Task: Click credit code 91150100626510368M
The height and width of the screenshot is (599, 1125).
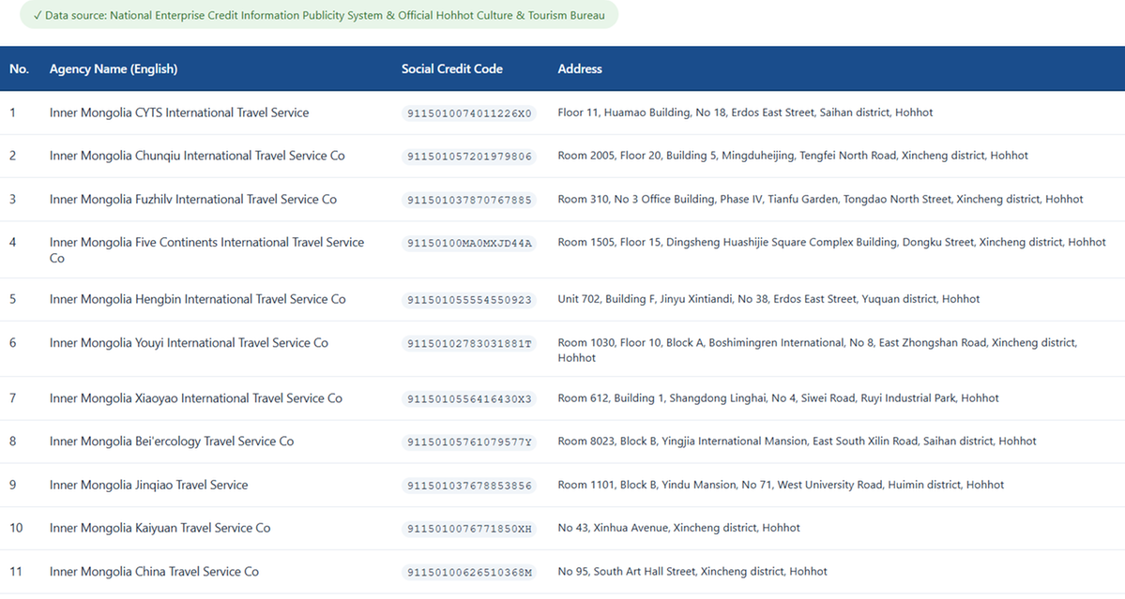Action: pyautogui.click(x=469, y=572)
